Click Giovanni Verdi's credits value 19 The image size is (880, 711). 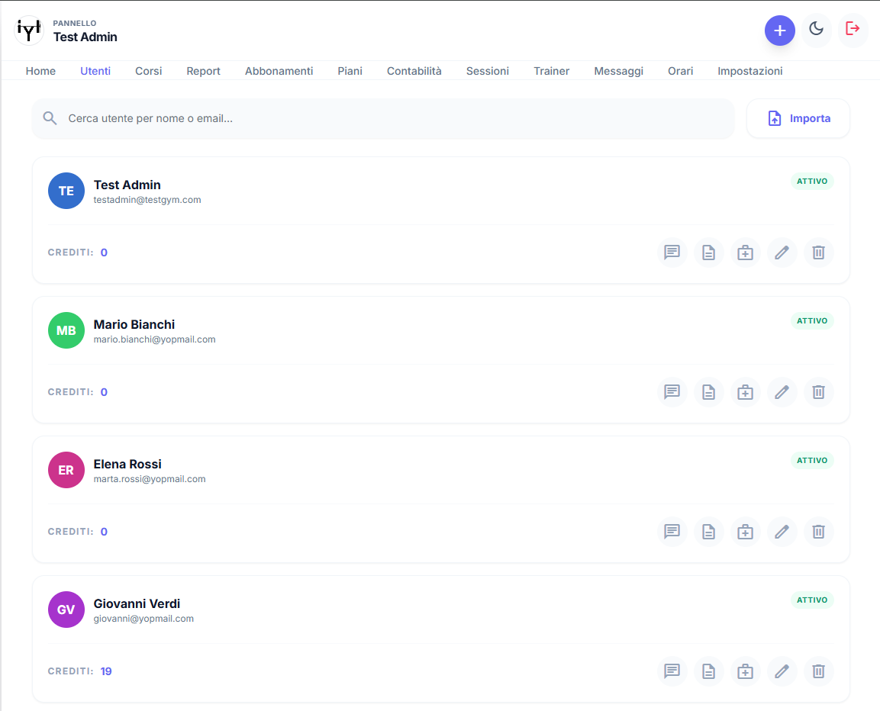coord(106,671)
